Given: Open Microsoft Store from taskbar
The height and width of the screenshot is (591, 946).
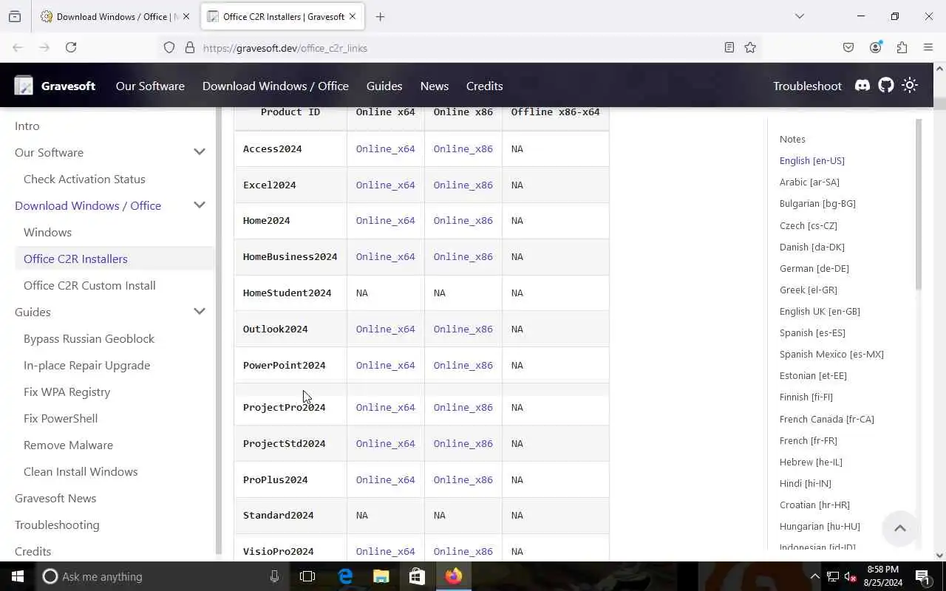Looking at the screenshot, I should 417,576.
